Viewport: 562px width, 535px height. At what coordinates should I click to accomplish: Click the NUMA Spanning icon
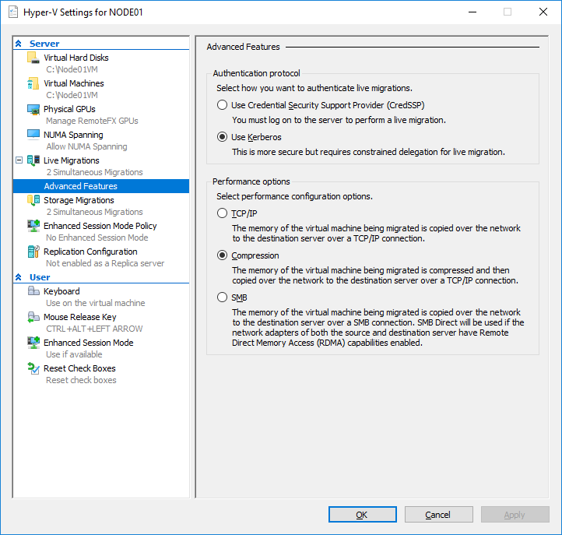33,135
